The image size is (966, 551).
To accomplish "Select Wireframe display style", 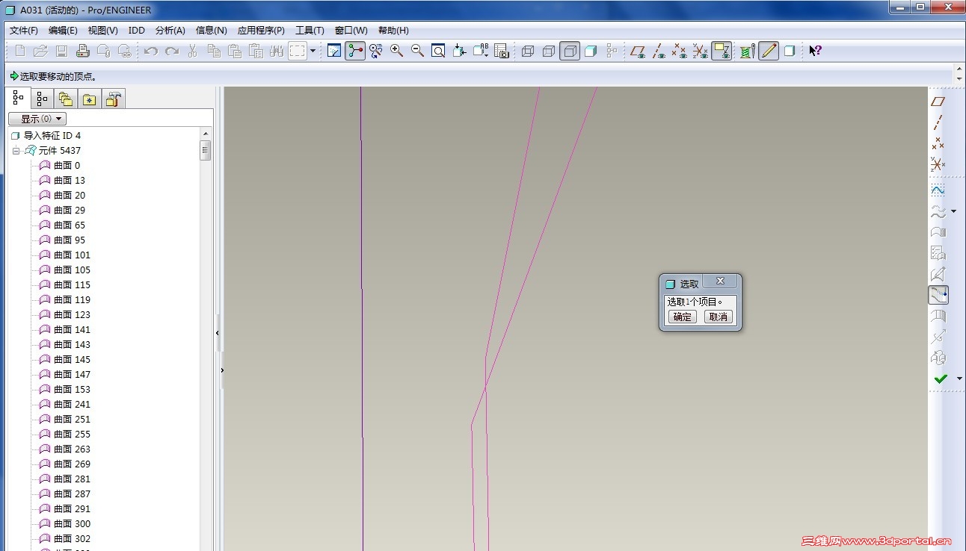I will (528, 51).
